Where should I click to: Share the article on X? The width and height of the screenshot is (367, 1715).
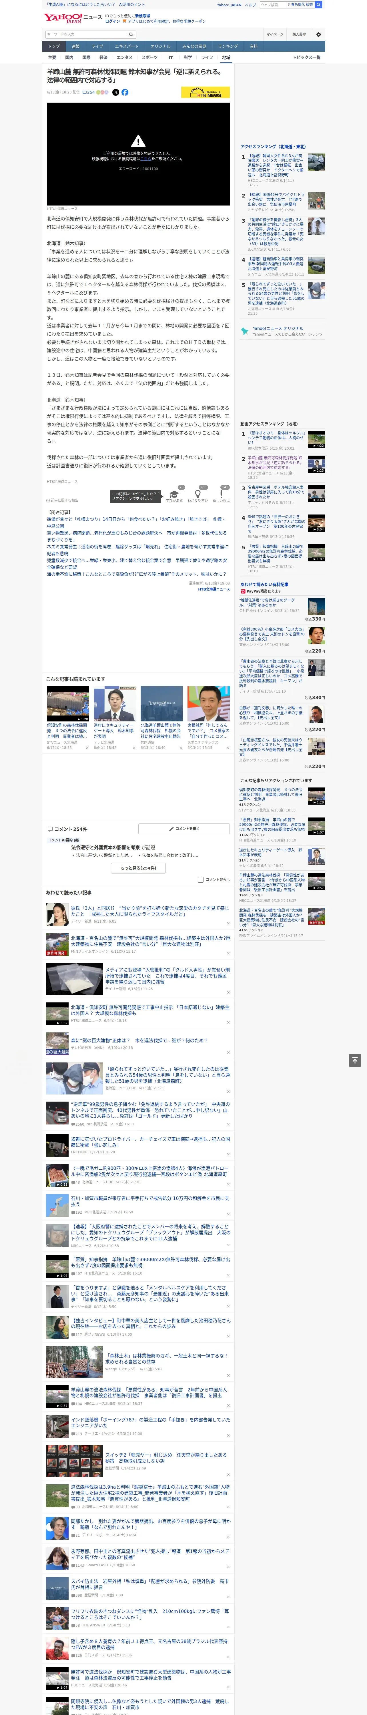pyautogui.click(x=116, y=93)
